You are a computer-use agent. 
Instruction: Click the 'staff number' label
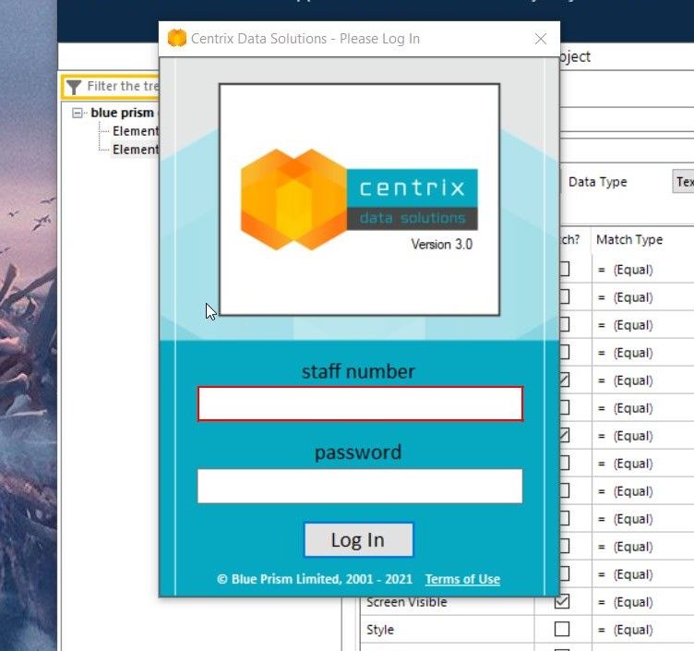[358, 371]
